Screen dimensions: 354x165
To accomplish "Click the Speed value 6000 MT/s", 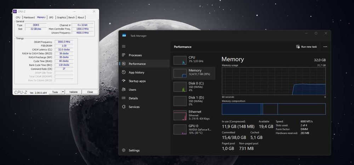I will click(307, 121).
